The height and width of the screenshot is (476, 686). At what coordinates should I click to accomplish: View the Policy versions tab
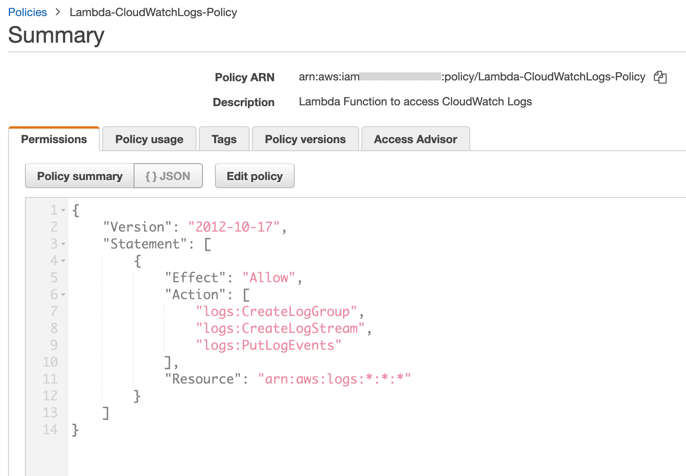click(x=305, y=139)
